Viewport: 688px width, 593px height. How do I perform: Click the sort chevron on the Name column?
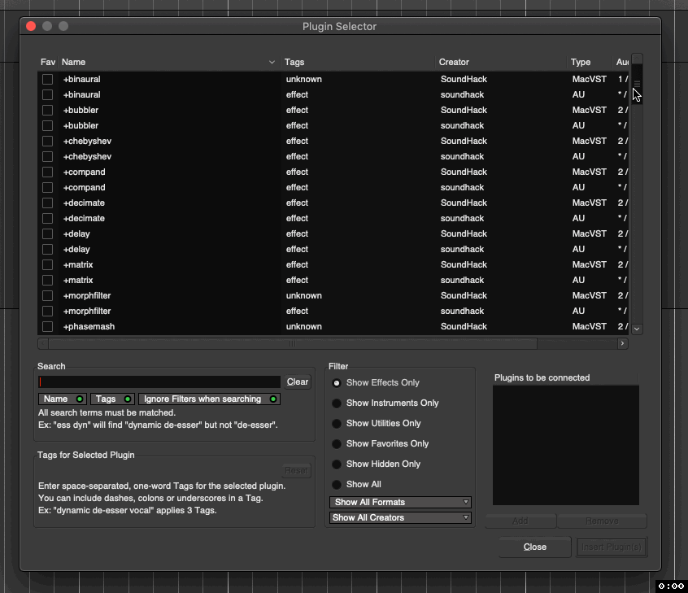click(271, 62)
